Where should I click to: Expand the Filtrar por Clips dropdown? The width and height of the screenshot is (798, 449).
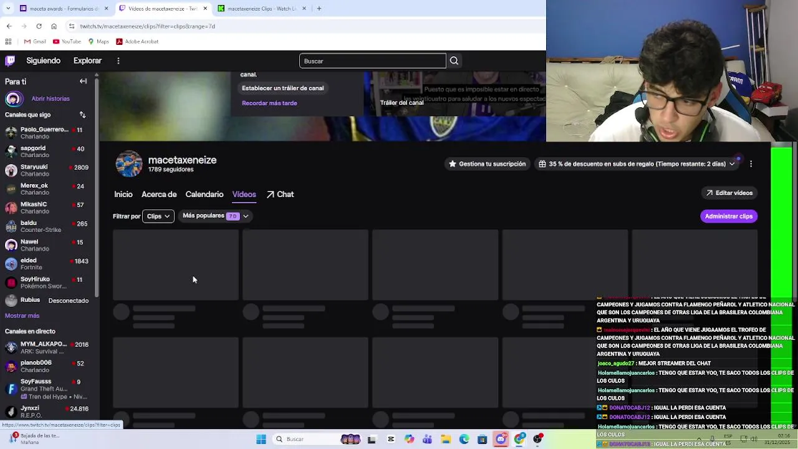(158, 216)
